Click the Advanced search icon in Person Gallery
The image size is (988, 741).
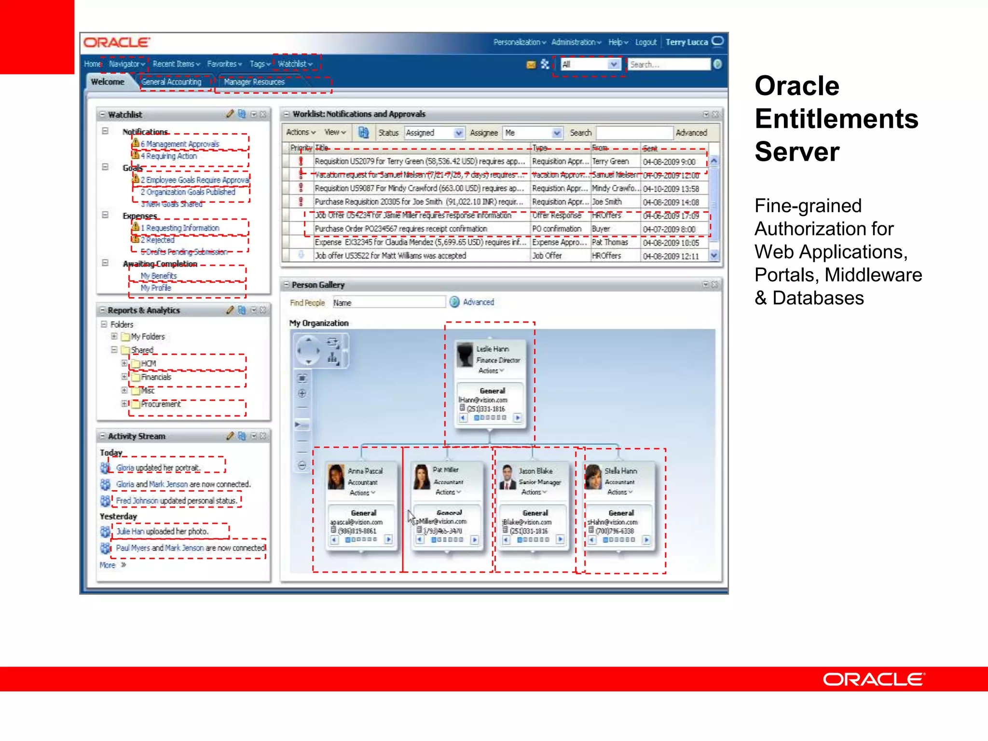[454, 302]
